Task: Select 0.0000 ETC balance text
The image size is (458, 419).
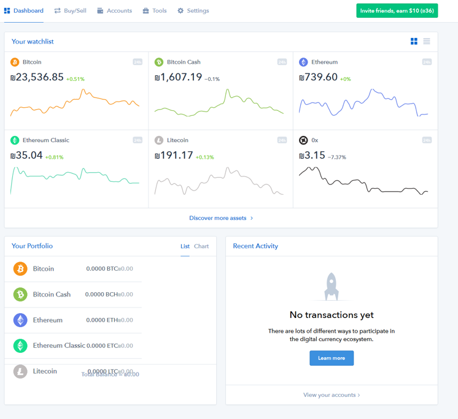Action: pyautogui.click(x=103, y=345)
